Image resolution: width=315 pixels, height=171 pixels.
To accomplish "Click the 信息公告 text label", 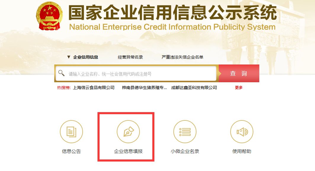I will point(71,151).
